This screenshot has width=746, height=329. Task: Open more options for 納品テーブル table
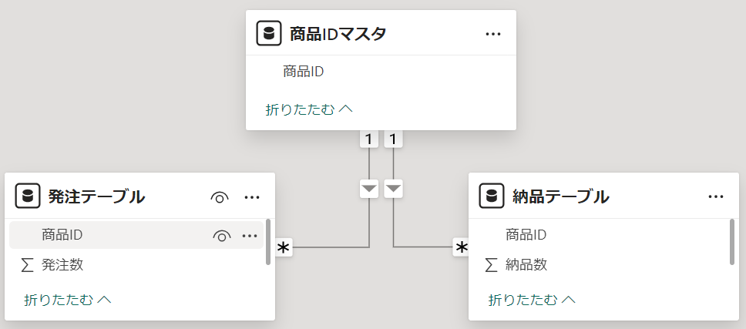click(x=716, y=196)
